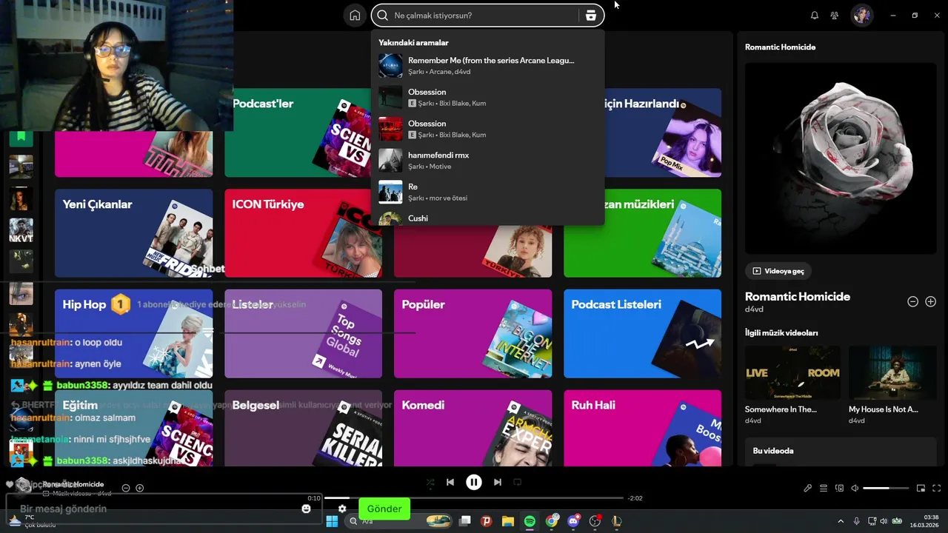Open the 'Romantic Homicide' panel header title
This screenshot has height=533, width=948.
coord(780,47)
